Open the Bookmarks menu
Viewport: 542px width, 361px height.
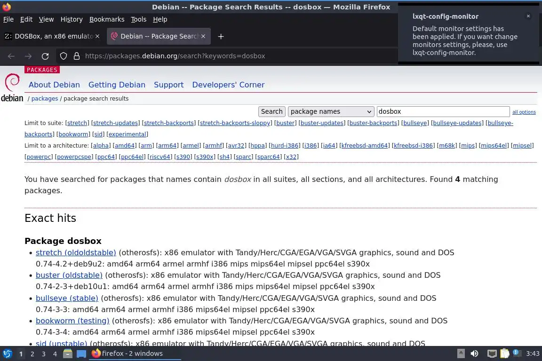tap(107, 19)
